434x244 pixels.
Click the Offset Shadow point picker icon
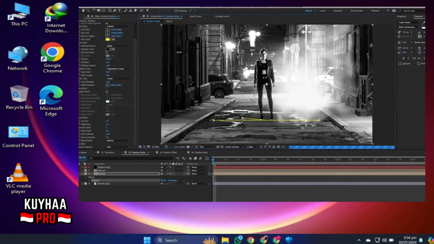(x=107, y=85)
